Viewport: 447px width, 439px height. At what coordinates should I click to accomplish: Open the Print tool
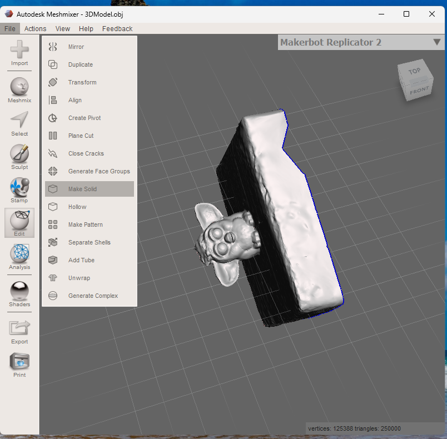[19, 365]
